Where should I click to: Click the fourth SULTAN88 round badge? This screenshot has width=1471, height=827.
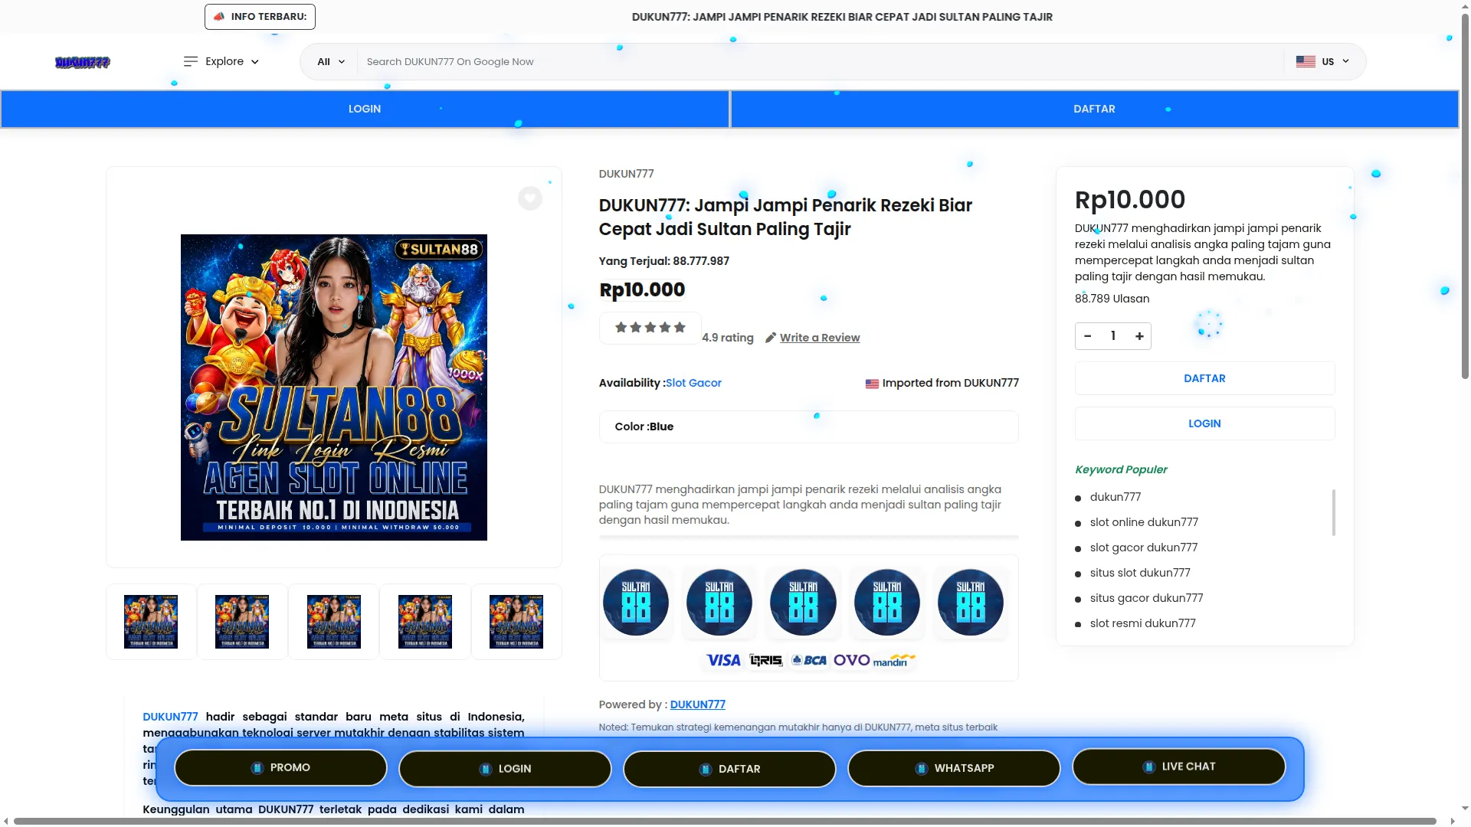coord(887,603)
